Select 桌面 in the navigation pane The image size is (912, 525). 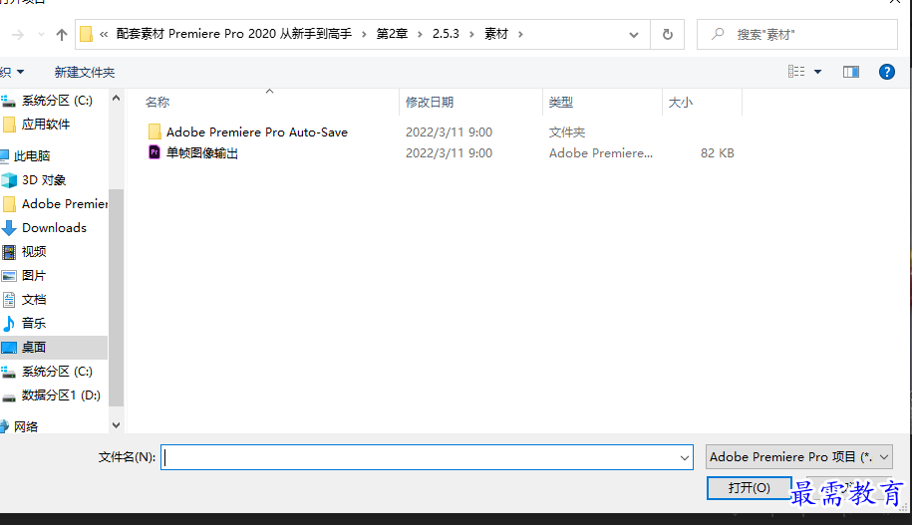pos(34,347)
